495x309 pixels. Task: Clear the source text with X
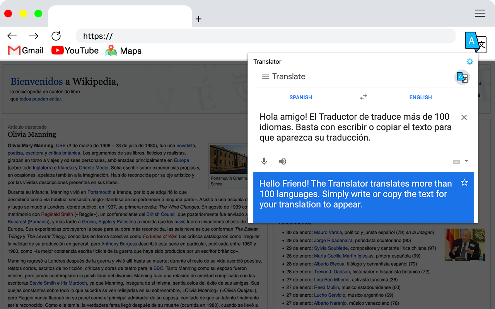pos(464,117)
